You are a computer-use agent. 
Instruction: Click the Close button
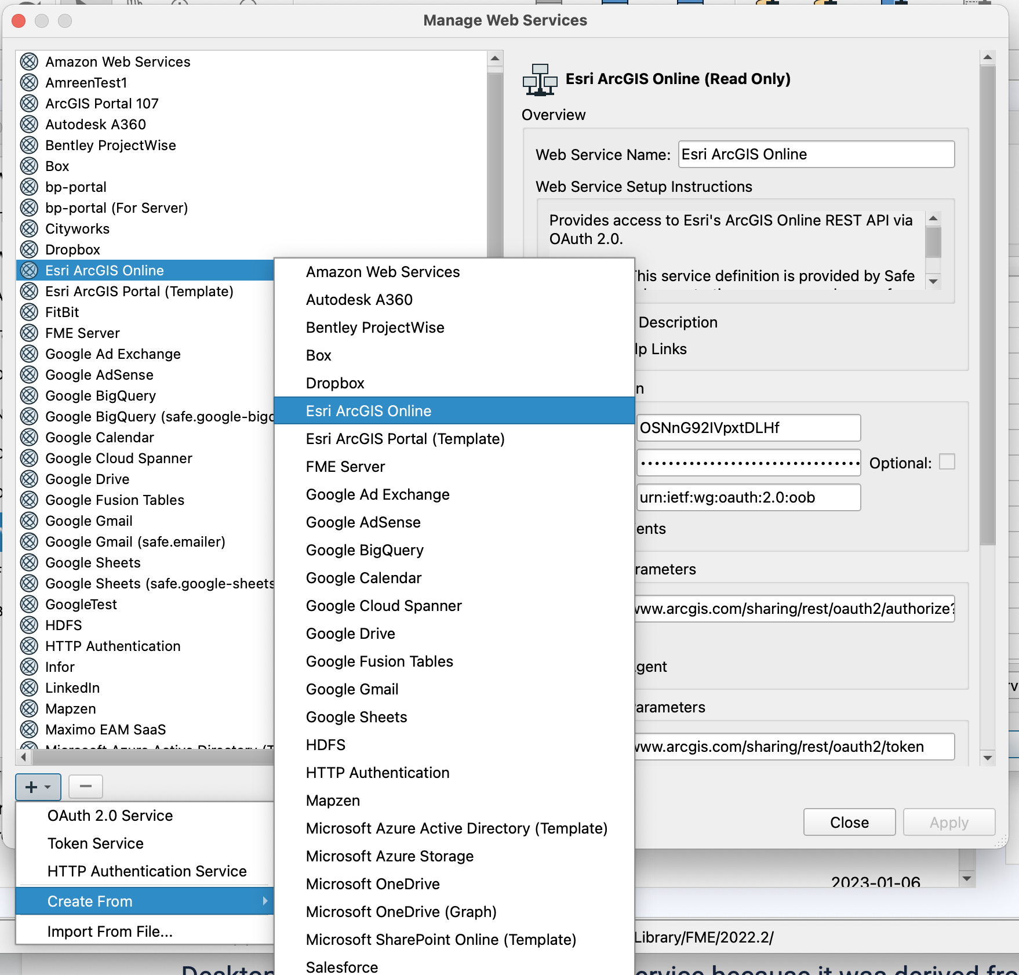tap(849, 823)
